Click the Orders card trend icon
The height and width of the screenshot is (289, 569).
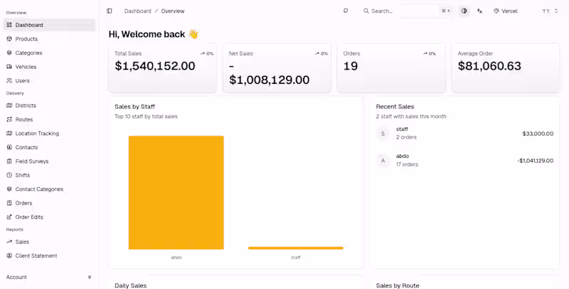point(425,53)
